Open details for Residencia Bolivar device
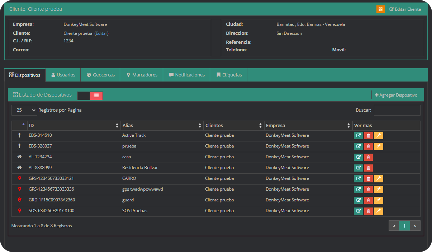Image resolution: width=432 pixels, height=252 pixels. [x=358, y=168]
